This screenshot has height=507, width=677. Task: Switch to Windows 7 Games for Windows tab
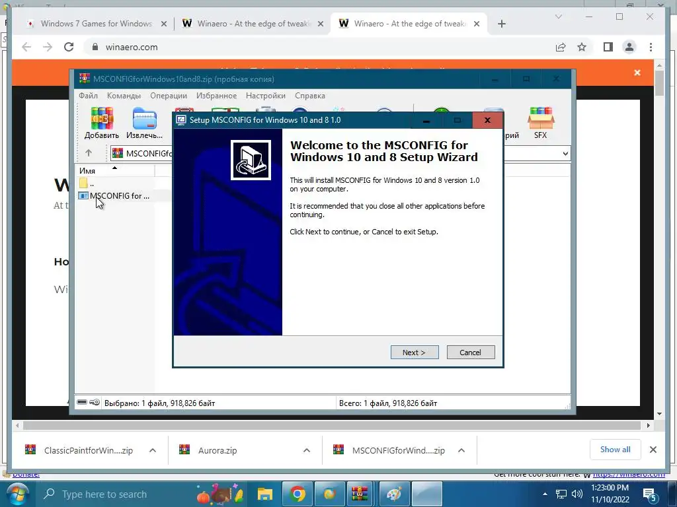[x=96, y=24]
